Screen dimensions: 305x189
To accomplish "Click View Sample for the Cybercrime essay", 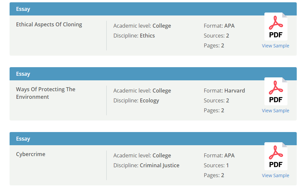I will [x=275, y=175].
